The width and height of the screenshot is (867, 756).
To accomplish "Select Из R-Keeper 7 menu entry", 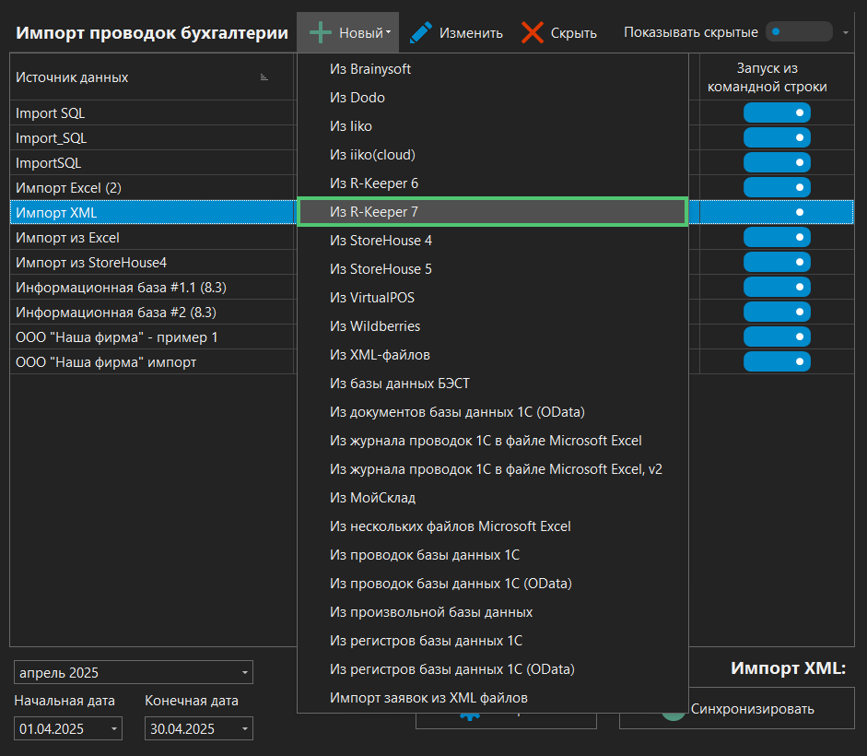I will point(492,212).
